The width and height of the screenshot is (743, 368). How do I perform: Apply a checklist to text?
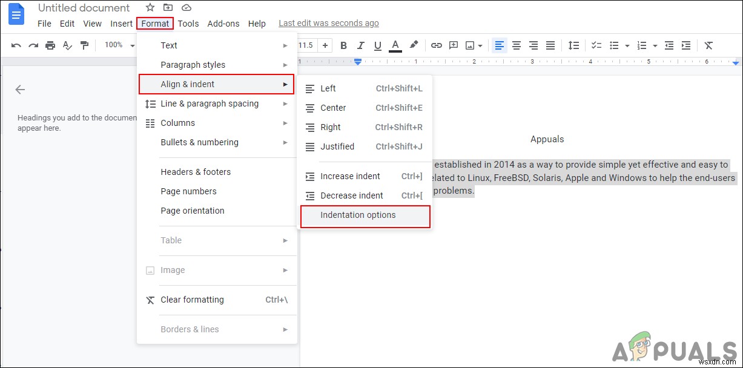[596, 45]
